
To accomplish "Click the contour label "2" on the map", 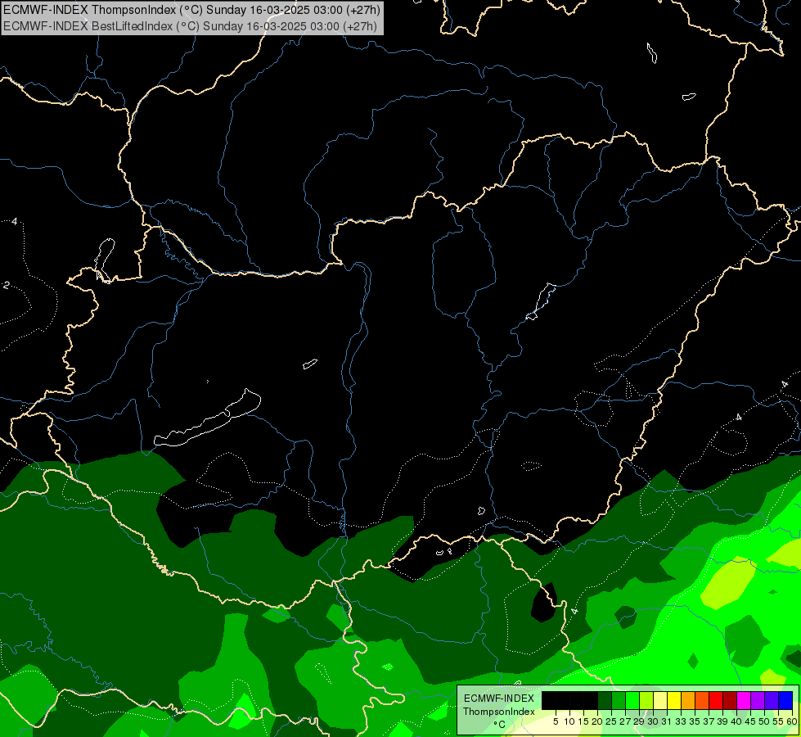I will 6,285.
